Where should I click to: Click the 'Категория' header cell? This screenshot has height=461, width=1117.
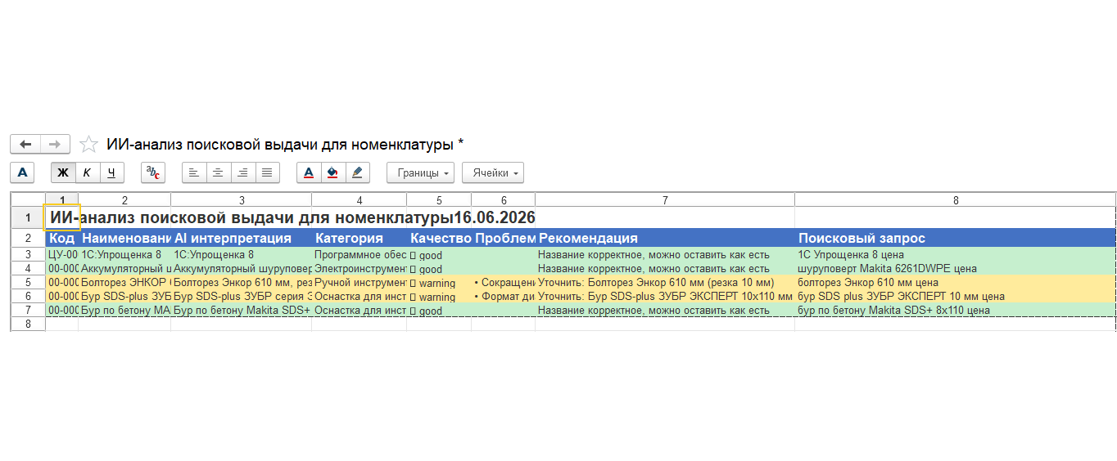click(359, 238)
